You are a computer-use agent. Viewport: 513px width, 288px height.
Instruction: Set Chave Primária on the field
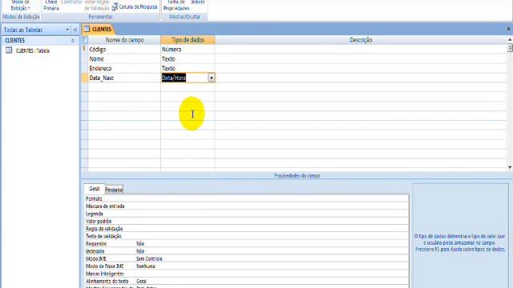(x=51, y=6)
